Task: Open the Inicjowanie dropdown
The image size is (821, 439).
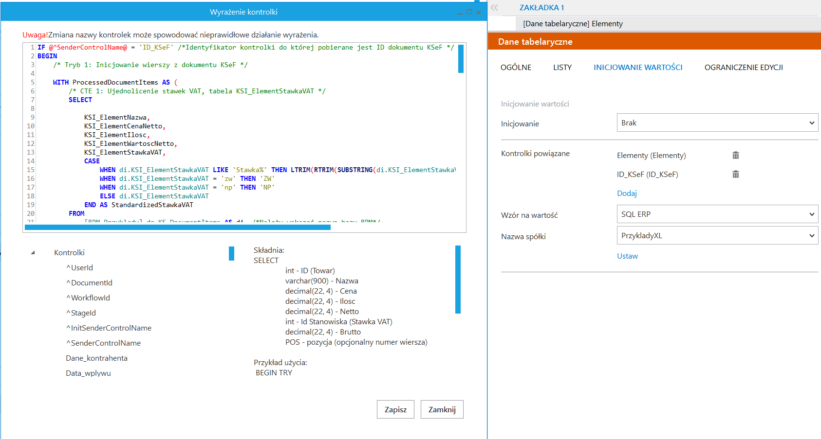Action: pos(717,123)
